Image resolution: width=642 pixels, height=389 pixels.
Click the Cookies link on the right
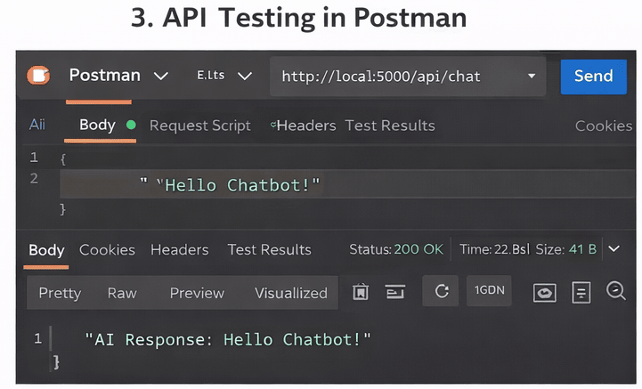pos(604,126)
